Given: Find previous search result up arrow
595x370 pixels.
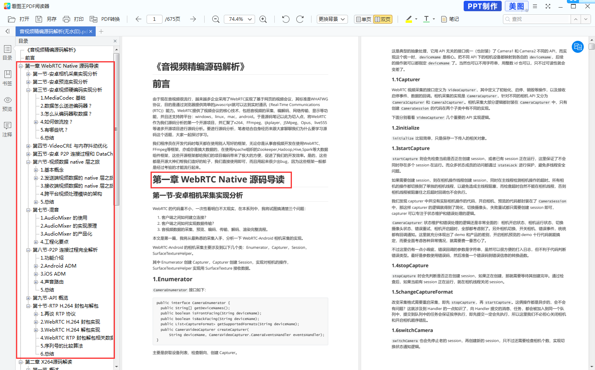Looking at the screenshot, I should coord(575,19).
